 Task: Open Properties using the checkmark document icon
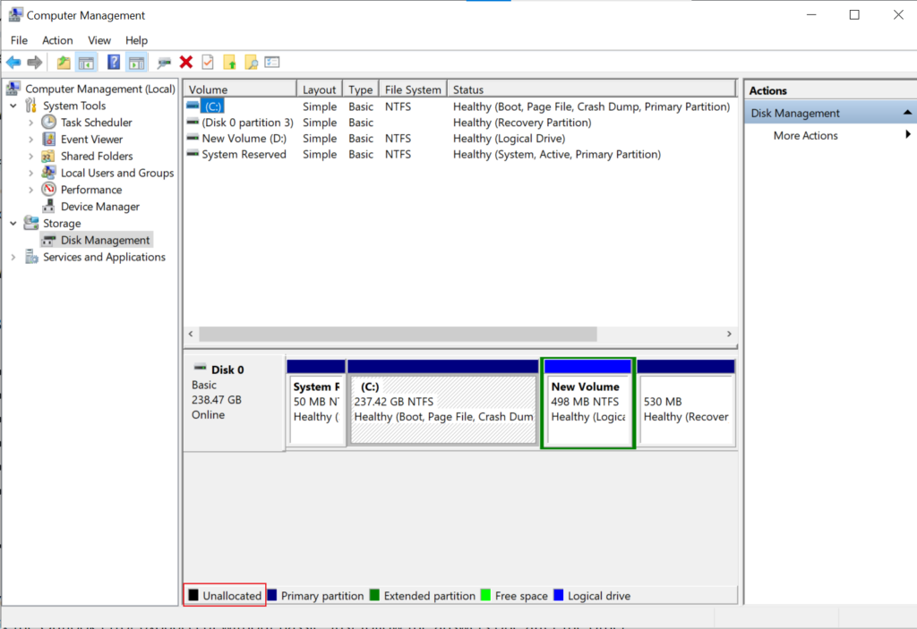(x=206, y=62)
